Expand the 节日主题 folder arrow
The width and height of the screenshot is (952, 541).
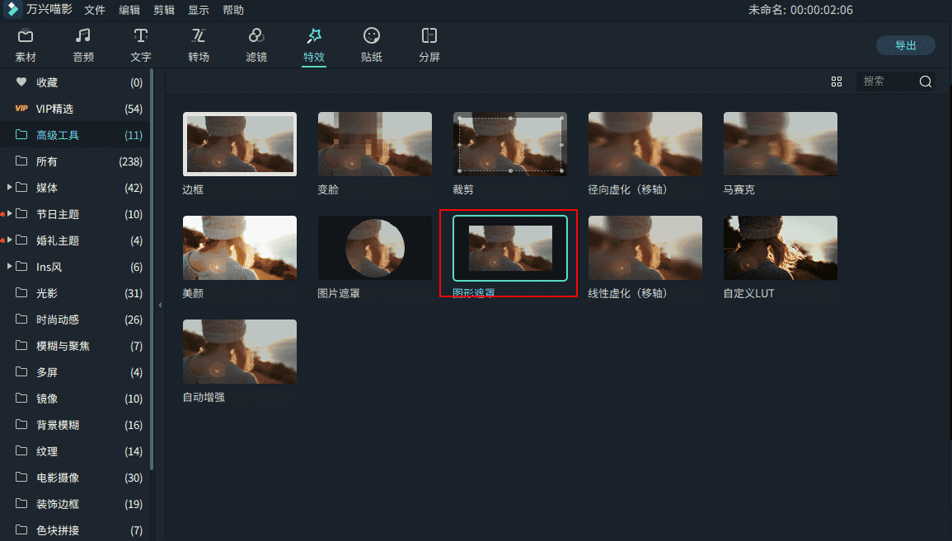coord(10,214)
